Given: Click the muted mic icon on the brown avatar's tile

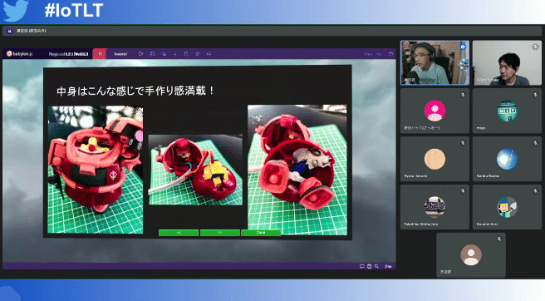Looking at the screenshot, I should (x=499, y=239).
